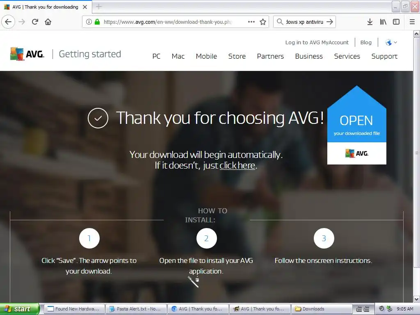The image size is (420, 315).
Task: Open the Support menu
Action: click(384, 56)
